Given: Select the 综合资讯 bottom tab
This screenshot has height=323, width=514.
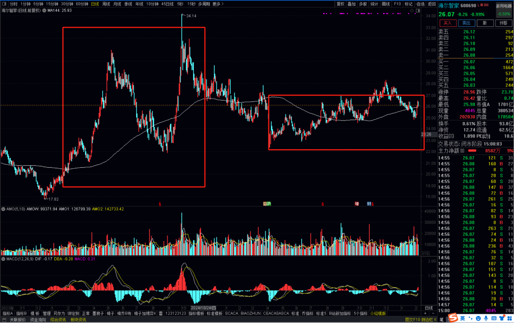Looking at the screenshot, I should (x=58, y=320).
